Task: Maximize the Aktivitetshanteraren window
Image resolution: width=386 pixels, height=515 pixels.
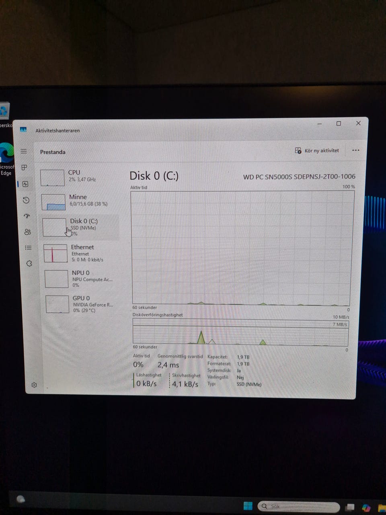Action: 339,124
